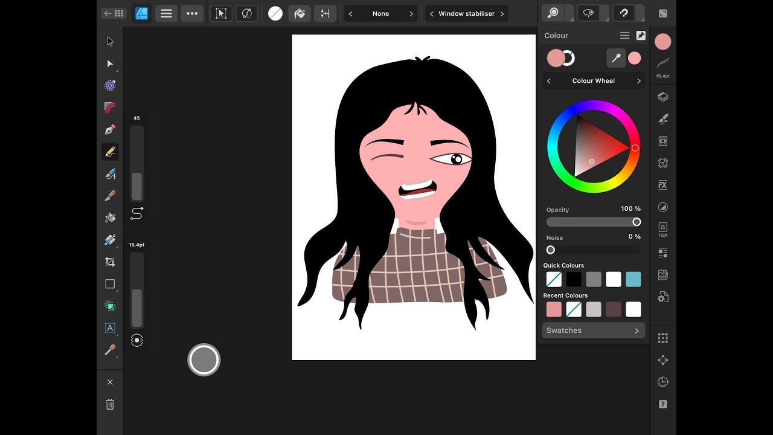Apply the picked colour circle
The image size is (773, 435).
tap(634, 58)
